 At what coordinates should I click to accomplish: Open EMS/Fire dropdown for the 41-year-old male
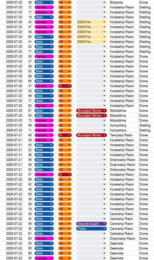click(x=91, y=41)
